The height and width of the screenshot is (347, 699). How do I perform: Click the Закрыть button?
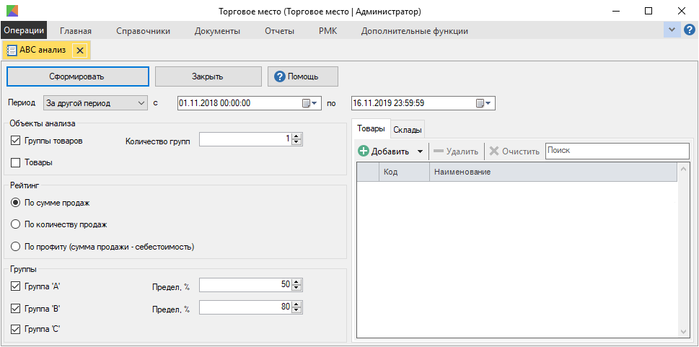point(208,76)
